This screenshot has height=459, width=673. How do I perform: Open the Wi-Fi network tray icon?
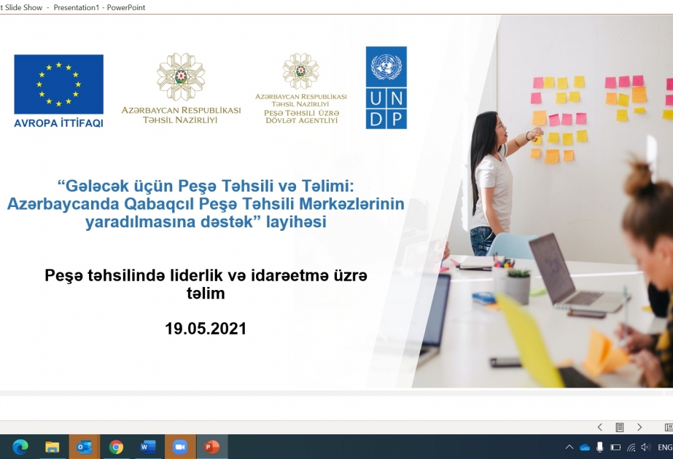(631, 447)
